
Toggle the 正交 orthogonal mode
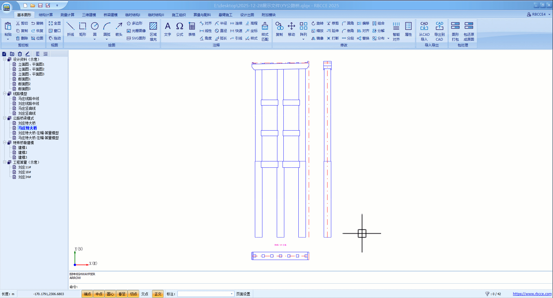point(158,294)
